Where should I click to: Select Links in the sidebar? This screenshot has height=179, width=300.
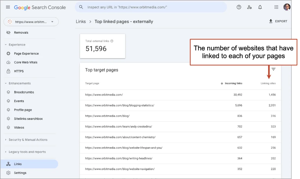click(29, 164)
